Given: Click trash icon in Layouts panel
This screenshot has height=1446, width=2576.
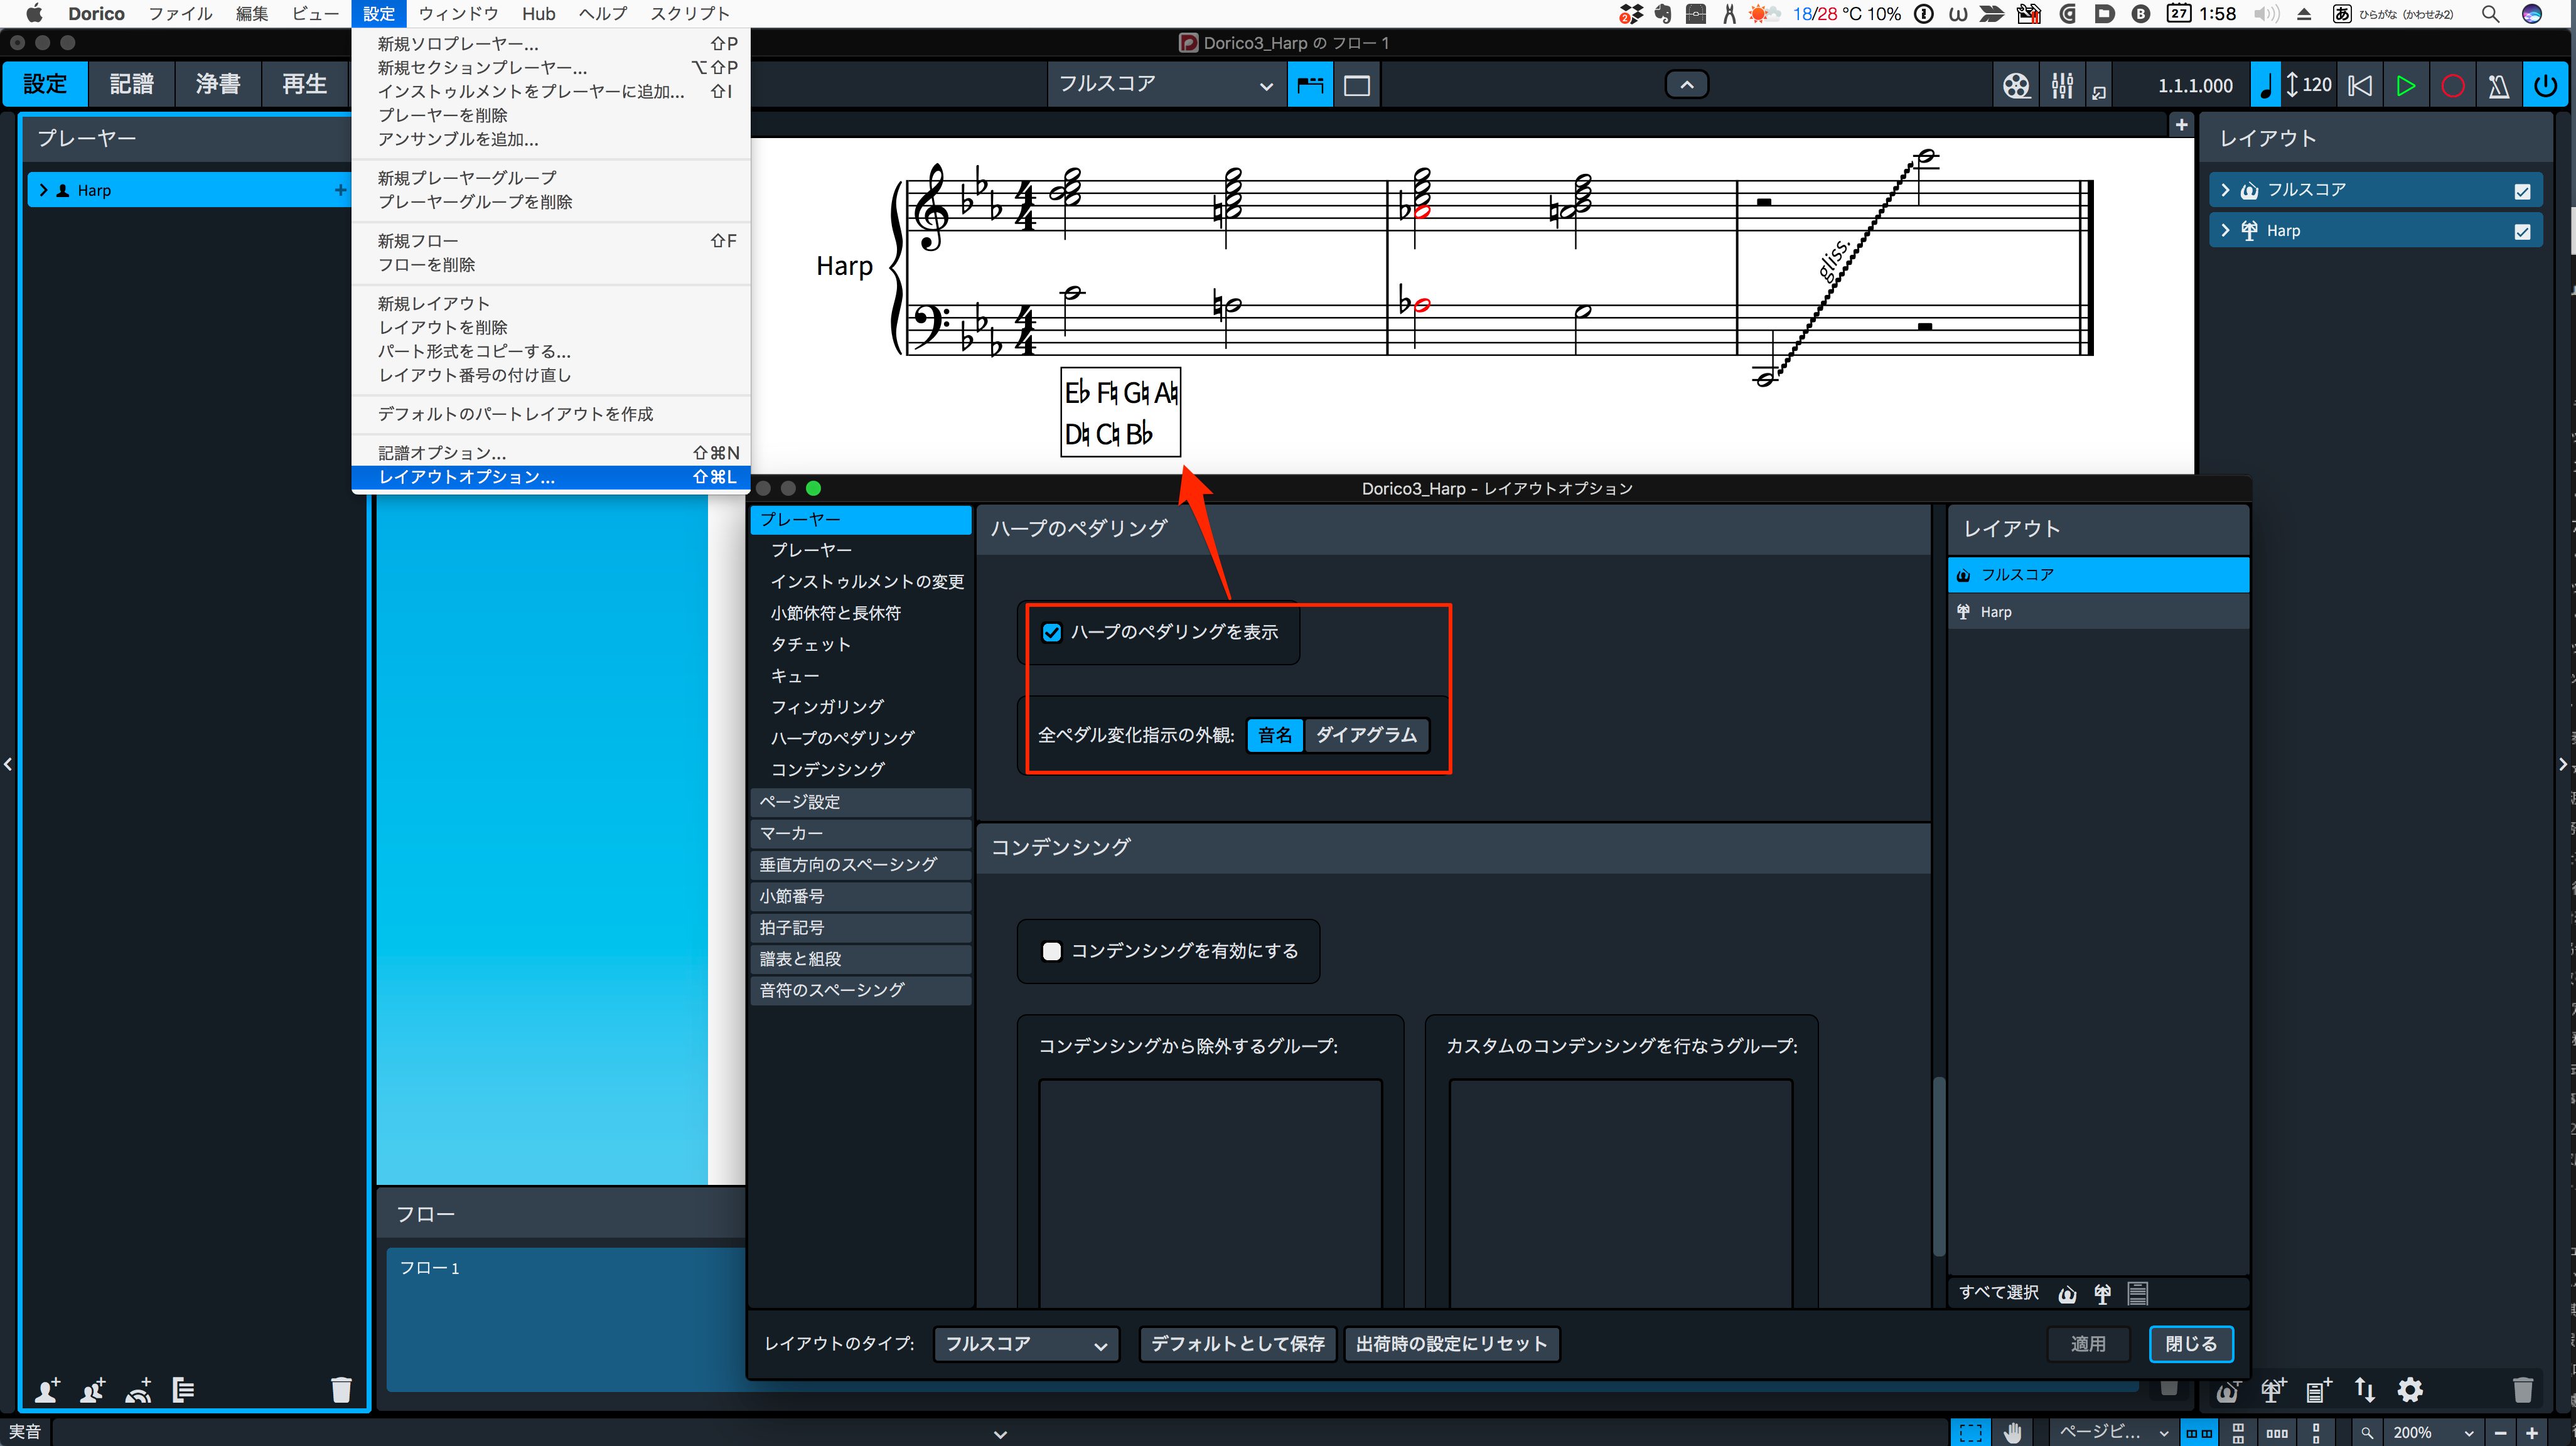Looking at the screenshot, I should click(x=2522, y=1390).
